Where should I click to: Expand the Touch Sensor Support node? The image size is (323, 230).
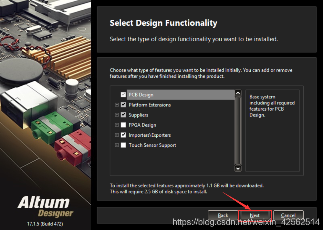coord(117,145)
